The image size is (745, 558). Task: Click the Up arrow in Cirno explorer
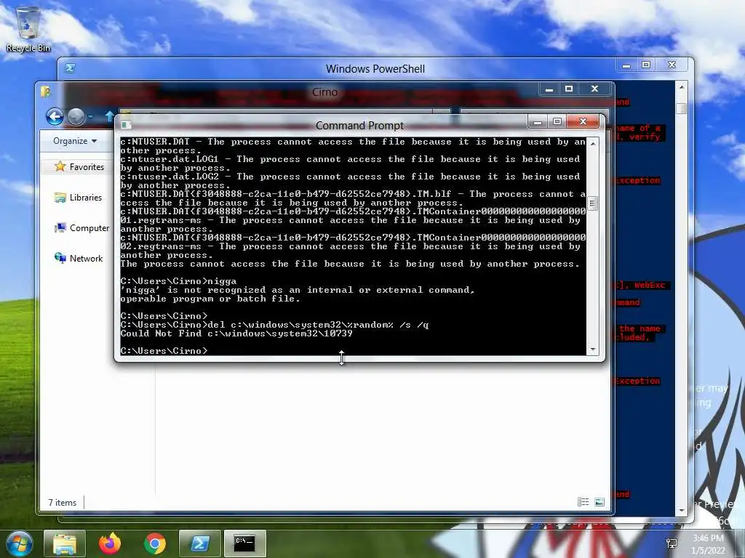[109, 116]
